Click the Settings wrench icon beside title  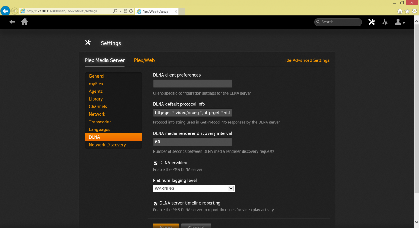click(88, 43)
